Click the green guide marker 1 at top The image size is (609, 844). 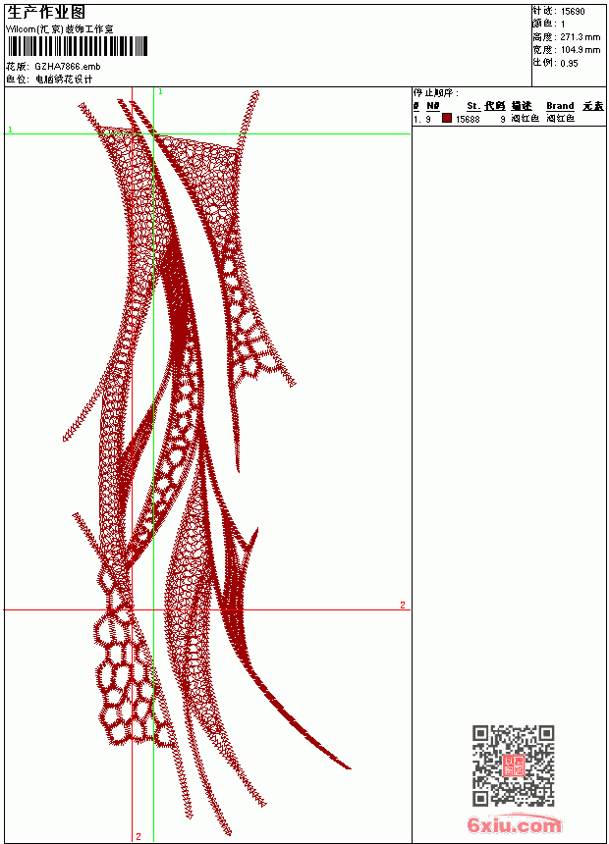161,91
